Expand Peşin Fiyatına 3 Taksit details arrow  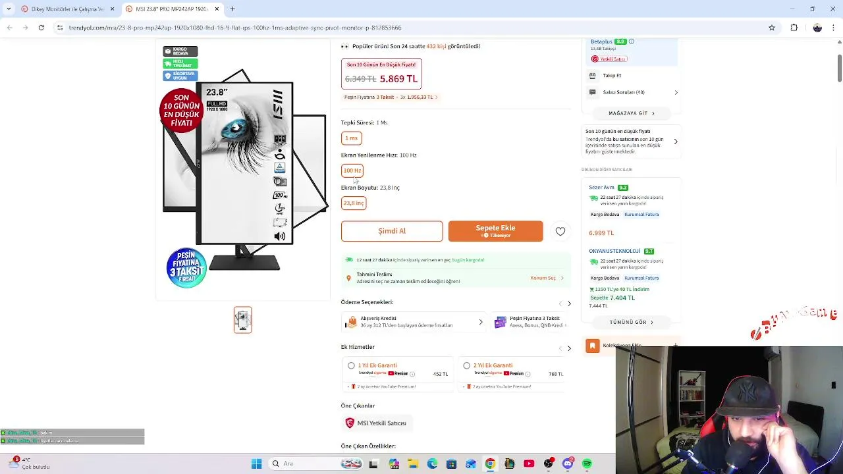coord(436,97)
